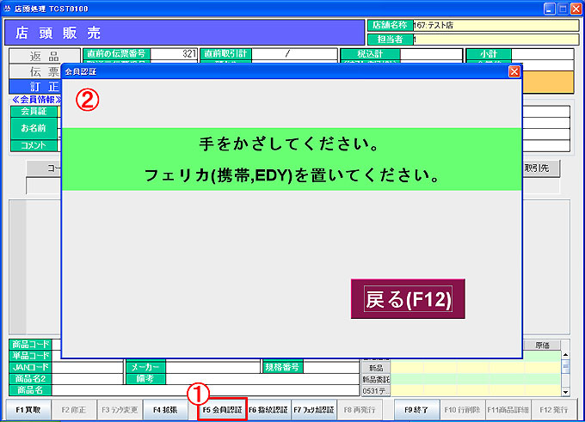The width and height of the screenshot is (585, 422).
Task: Click the 備考 input field
Action: click(262, 379)
